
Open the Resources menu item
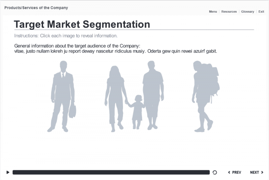pos(229,12)
